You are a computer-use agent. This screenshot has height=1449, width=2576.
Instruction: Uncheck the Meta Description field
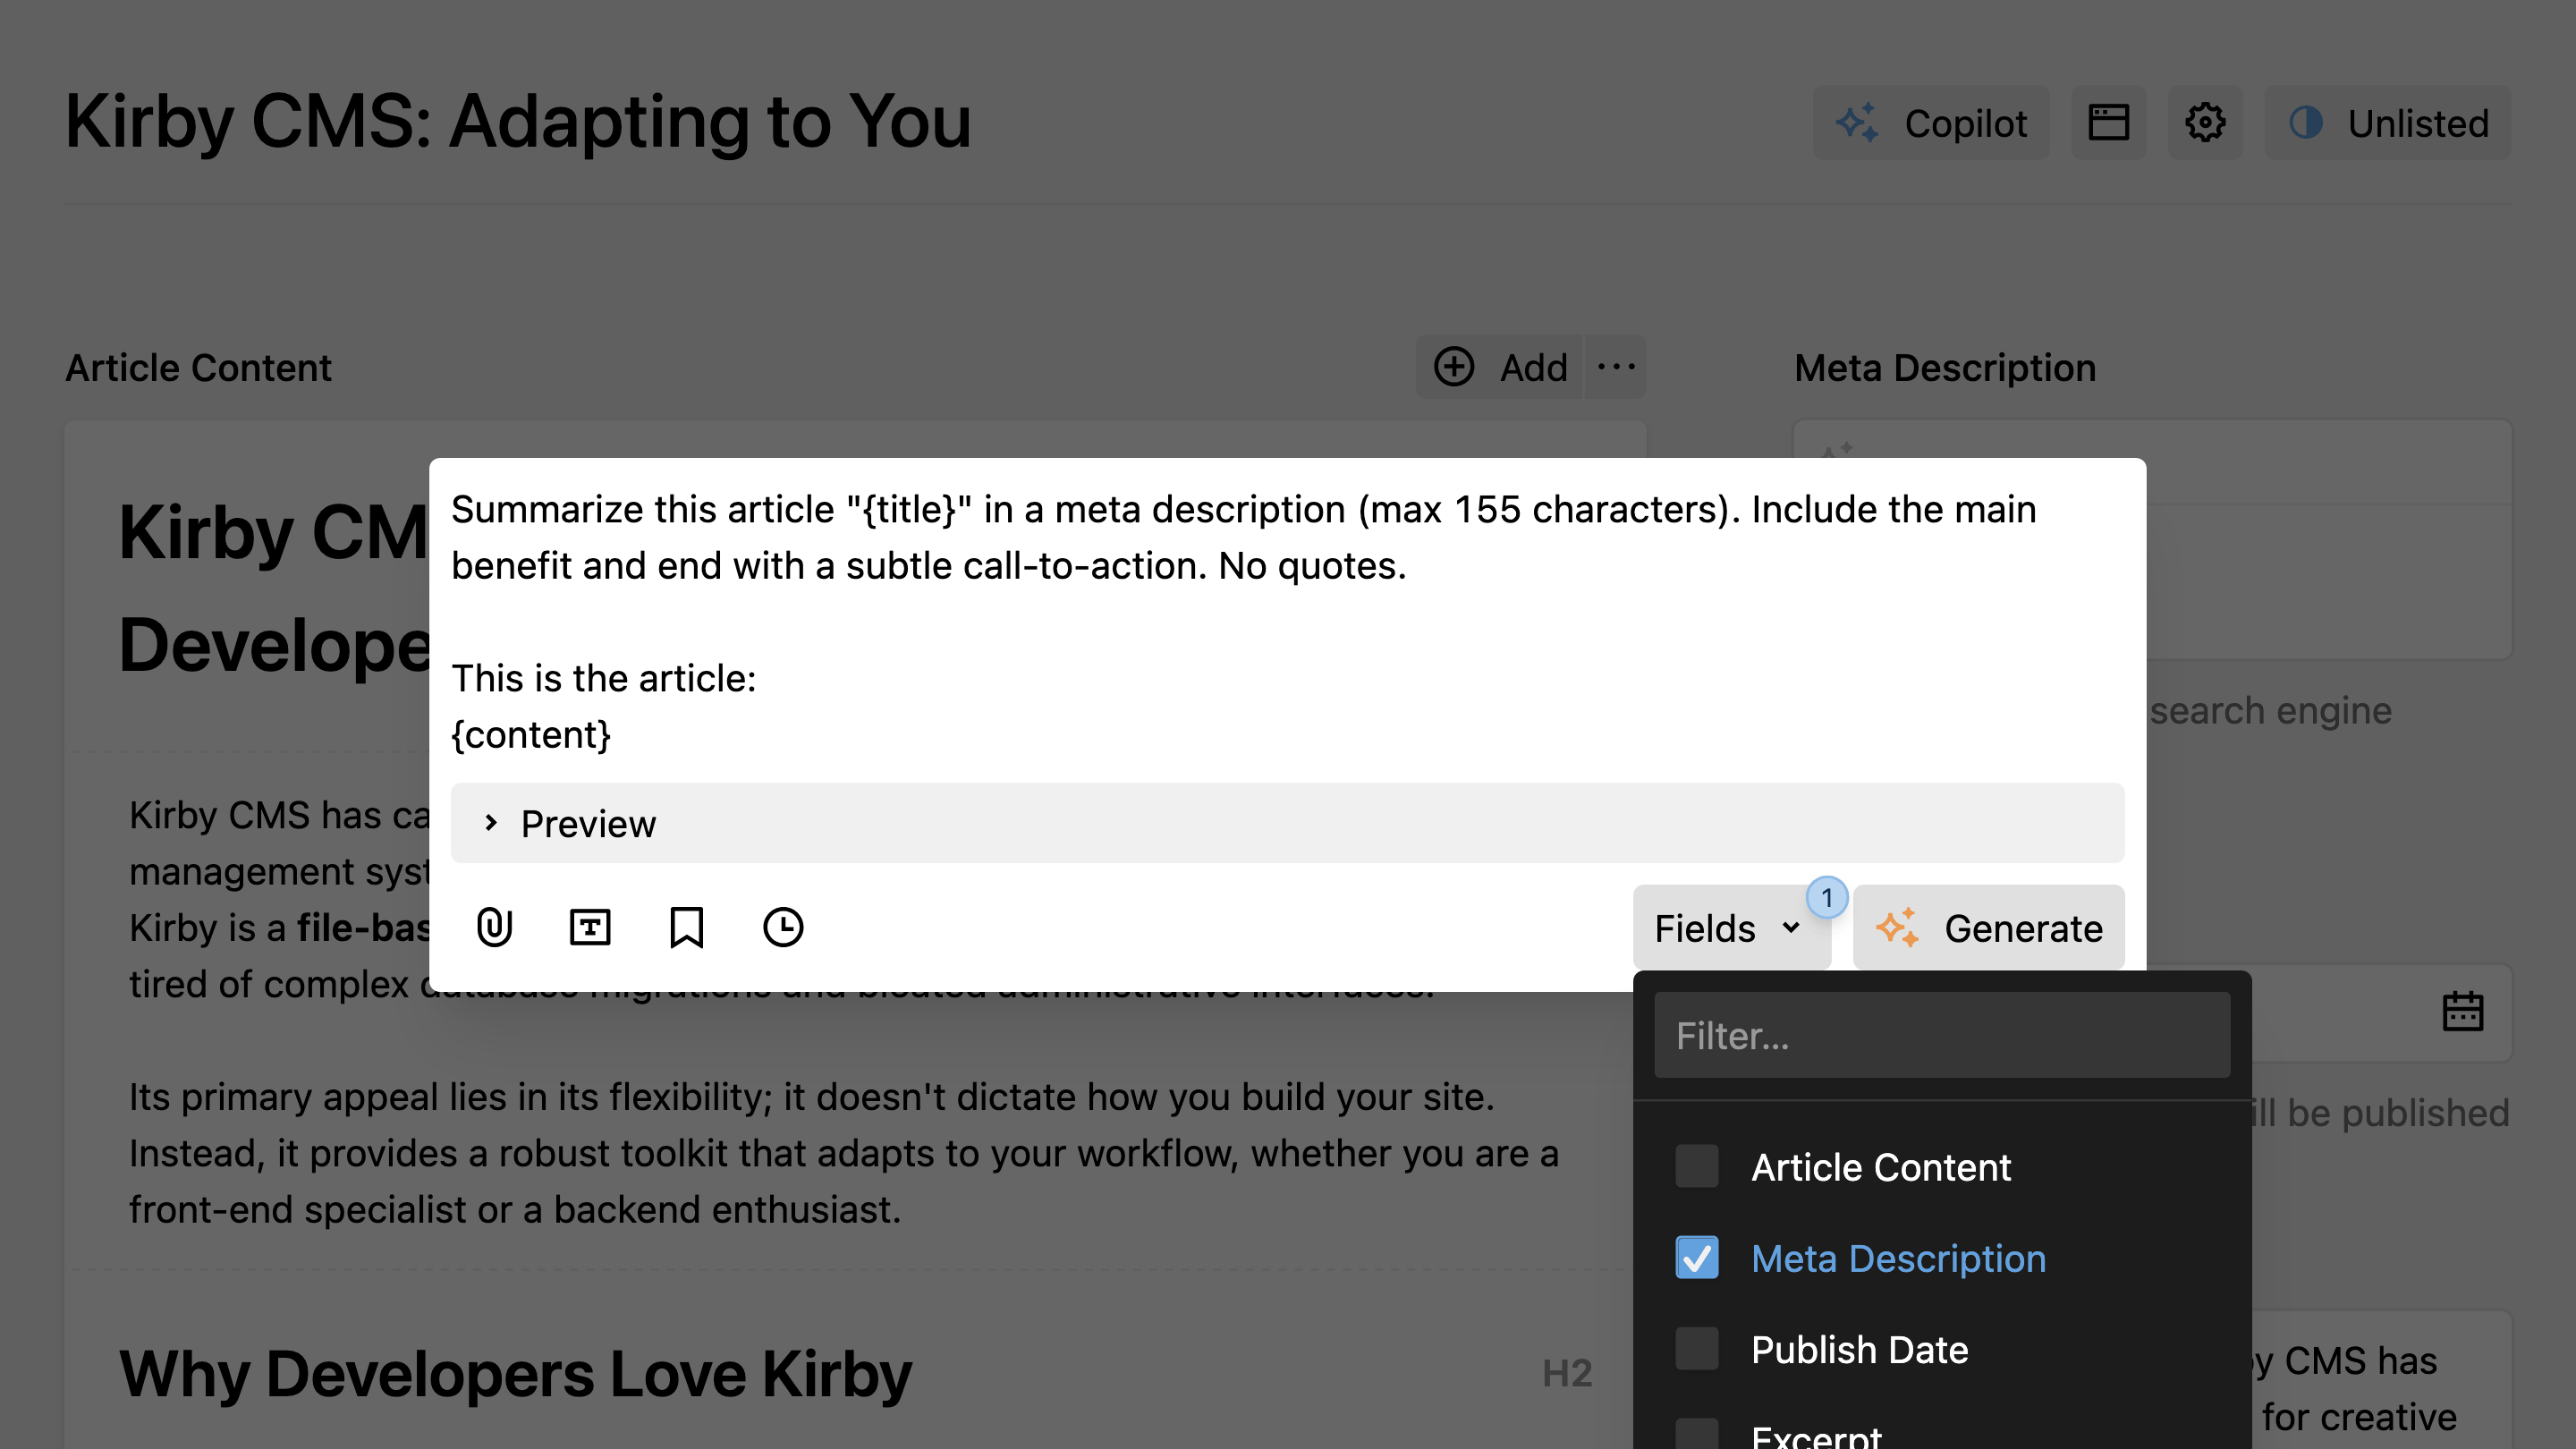(1696, 1258)
